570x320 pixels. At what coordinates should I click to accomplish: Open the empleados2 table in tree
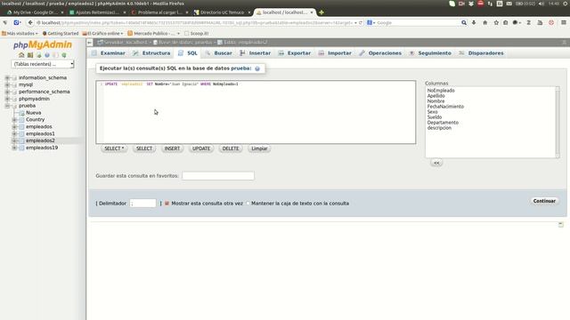[x=40, y=140]
